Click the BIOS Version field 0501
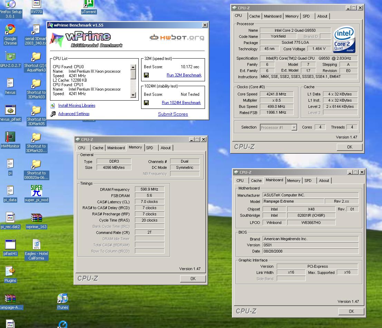Screen dimensions: 382x328 tap(311, 245)
